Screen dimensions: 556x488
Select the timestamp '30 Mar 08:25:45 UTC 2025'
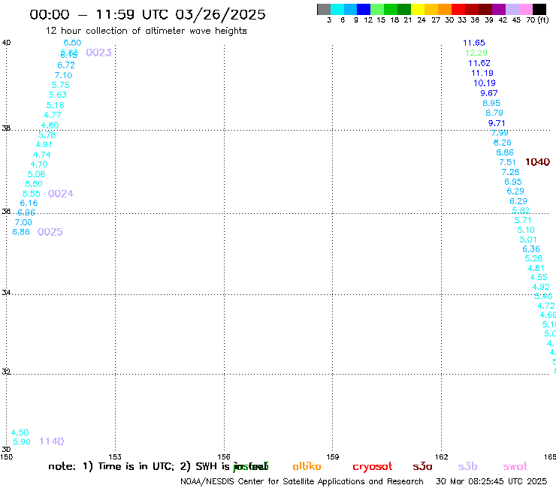(491, 482)
